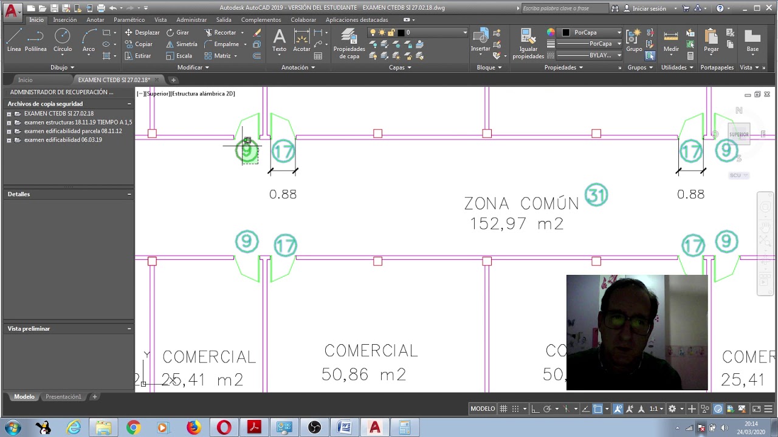Screen dimensions: 778x437
Task: Toggle clean screen mode
Action: [x=757, y=408]
